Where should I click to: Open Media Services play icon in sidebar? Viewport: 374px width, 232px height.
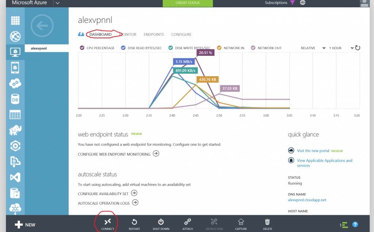(x=15, y=146)
